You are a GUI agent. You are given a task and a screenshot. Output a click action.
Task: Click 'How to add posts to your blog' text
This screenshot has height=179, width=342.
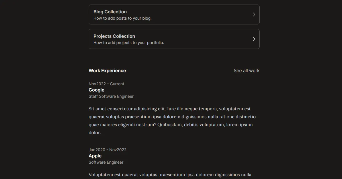tap(122, 18)
